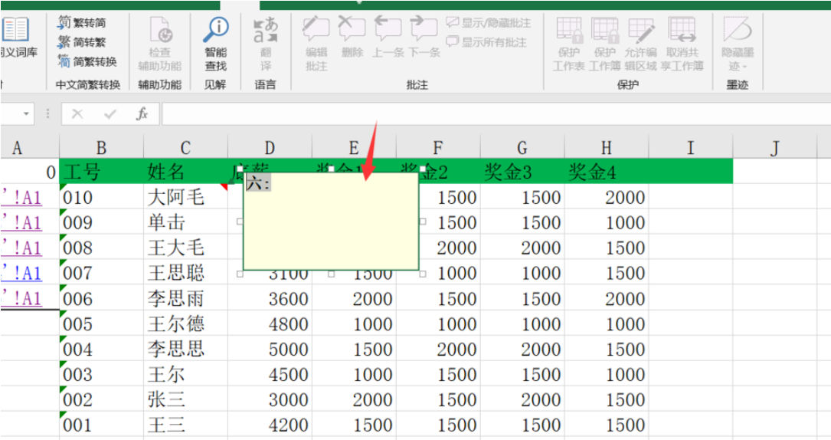Toggle 显示所有批注 show all comments

488,42
